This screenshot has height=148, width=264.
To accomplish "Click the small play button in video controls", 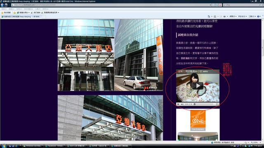I will (x=178, y=104).
